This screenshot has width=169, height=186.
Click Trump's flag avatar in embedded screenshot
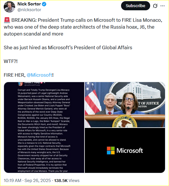20,84
